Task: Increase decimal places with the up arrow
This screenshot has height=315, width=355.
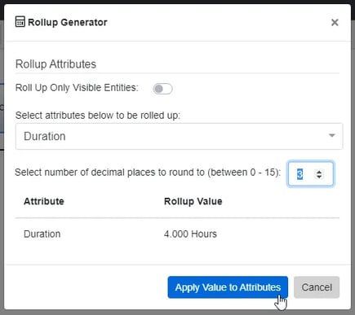Action: (319, 172)
